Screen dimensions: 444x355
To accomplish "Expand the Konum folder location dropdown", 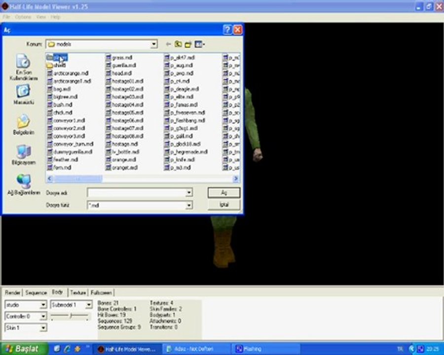I will coord(154,44).
